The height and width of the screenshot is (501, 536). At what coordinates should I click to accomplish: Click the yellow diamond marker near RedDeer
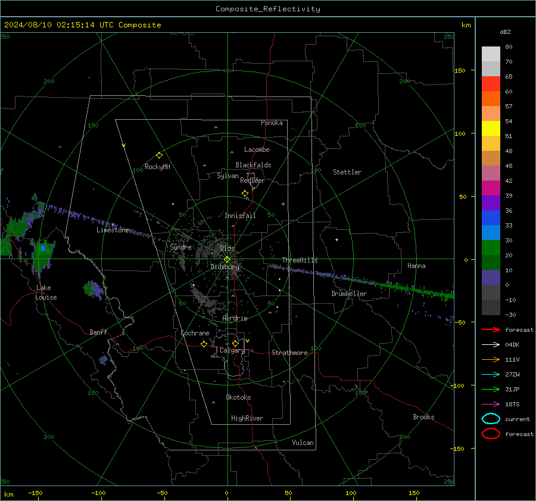tap(245, 194)
